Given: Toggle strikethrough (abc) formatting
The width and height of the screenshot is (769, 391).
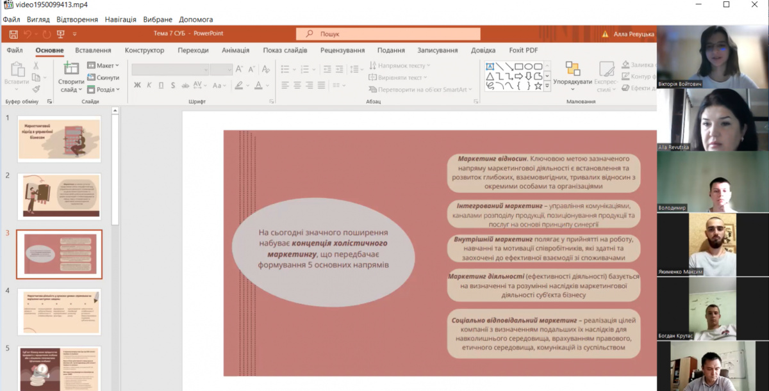Looking at the screenshot, I should [x=185, y=85].
